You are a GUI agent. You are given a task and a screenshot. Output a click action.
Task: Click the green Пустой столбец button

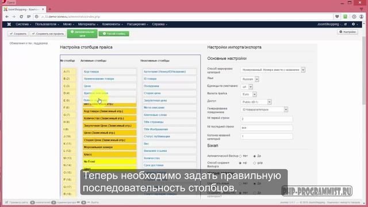pyautogui.click(x=114, y=34)
